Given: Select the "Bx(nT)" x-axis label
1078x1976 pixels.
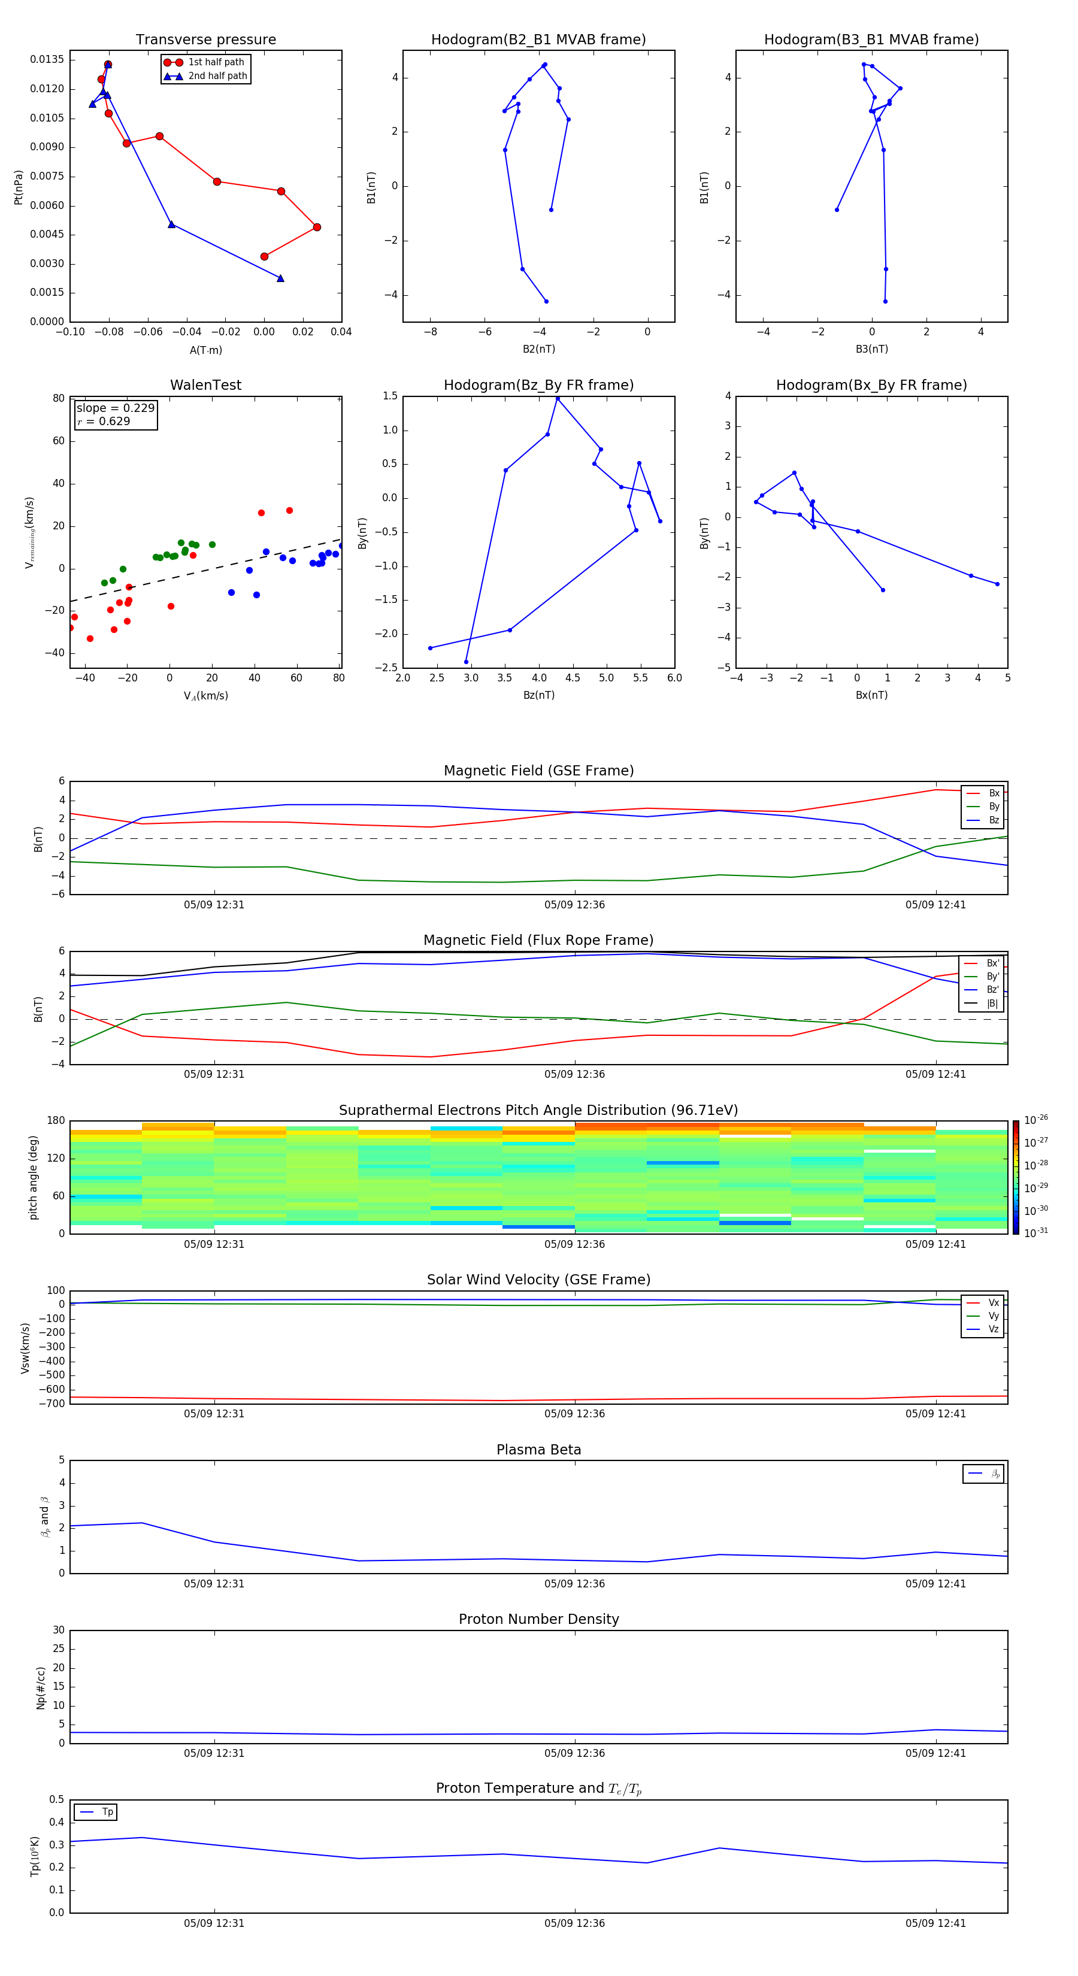Looking at the screenshot, I should tap(871, 696).
